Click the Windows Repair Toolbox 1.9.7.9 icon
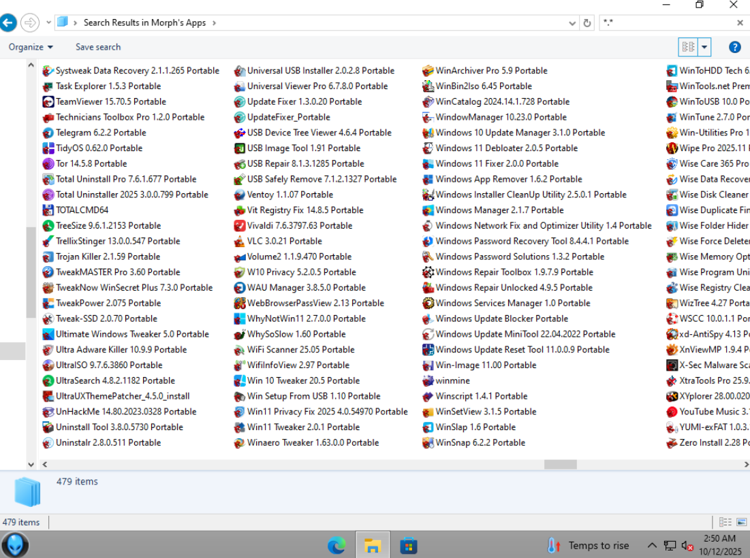The height and width of the screenshot is (558, 750). click(428, 272)
